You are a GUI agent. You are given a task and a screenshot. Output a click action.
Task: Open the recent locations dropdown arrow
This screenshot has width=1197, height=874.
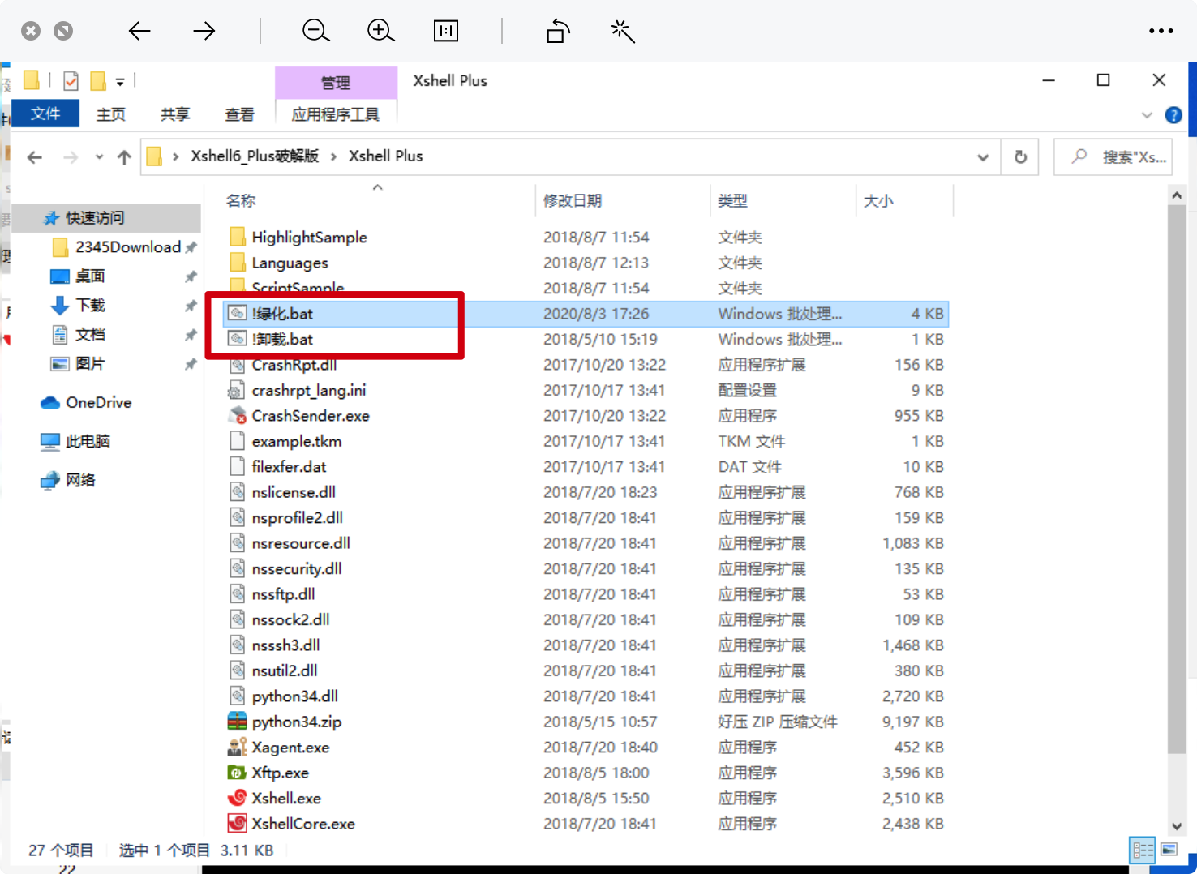[x=99, y=157]
